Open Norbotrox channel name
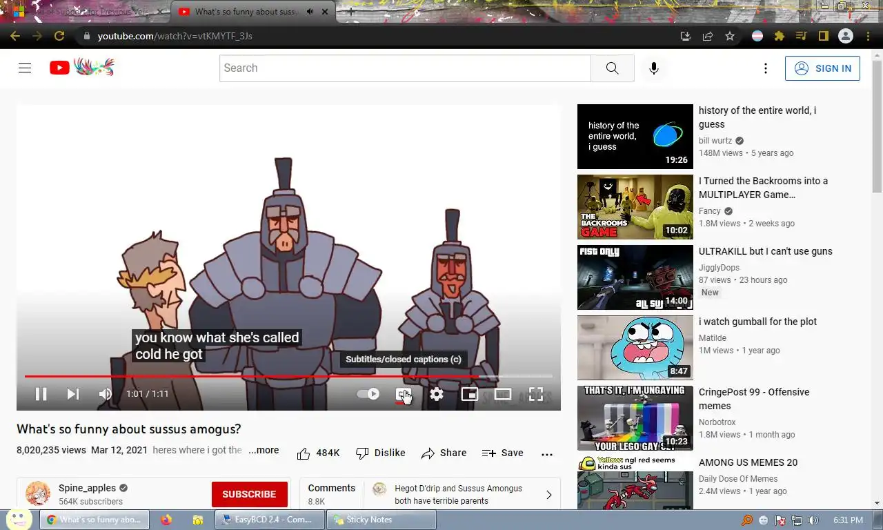The image size is (883, 530). coord(717,422)
